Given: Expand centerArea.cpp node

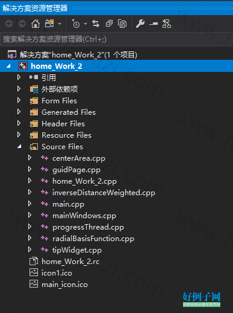Looking at the screenshot, I should click(x=30, y=158).
